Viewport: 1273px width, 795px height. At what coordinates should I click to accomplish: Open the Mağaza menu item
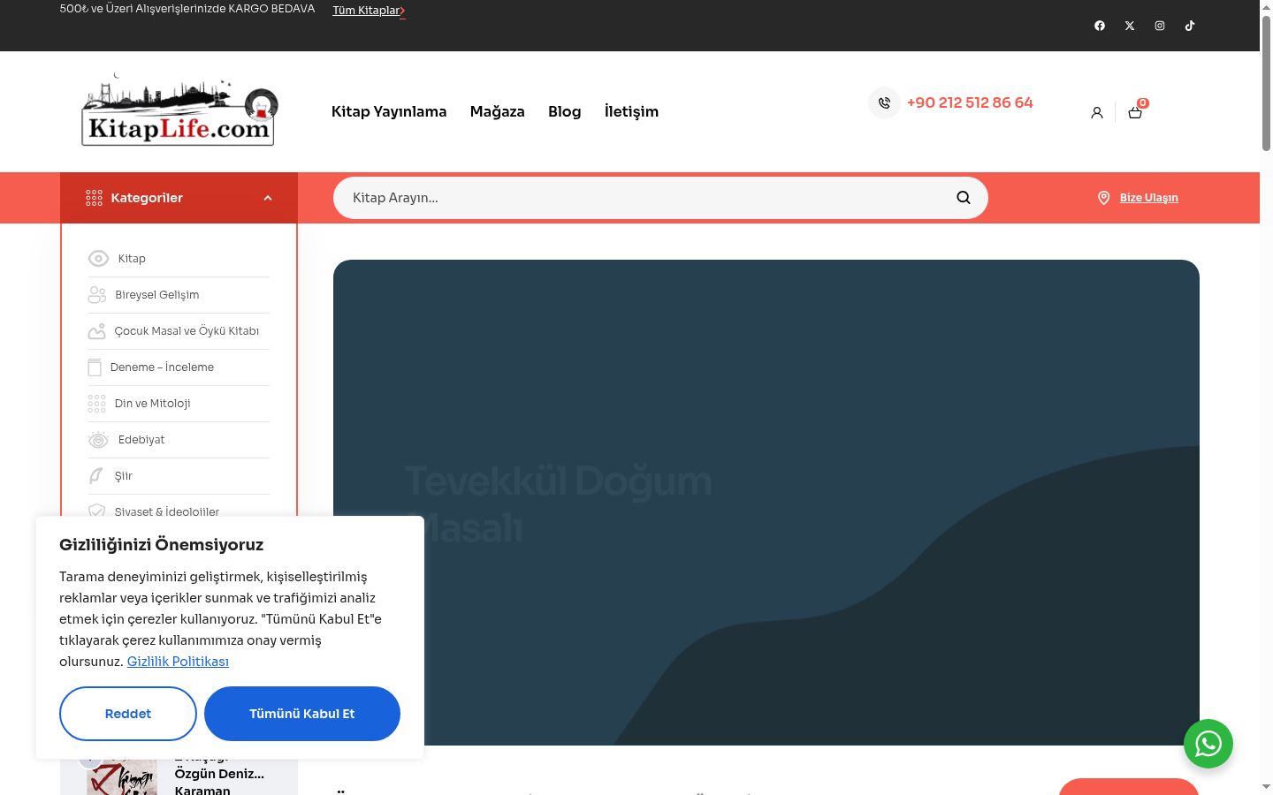point(498,111)
